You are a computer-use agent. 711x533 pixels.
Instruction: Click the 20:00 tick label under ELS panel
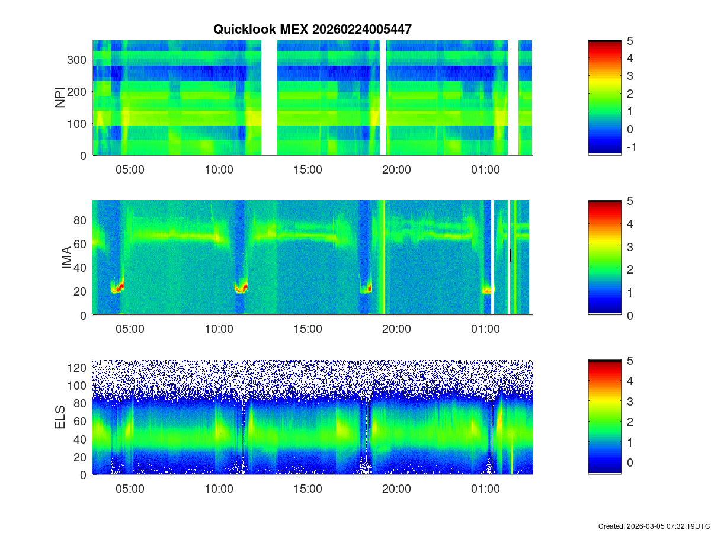(x=396, y=489)
